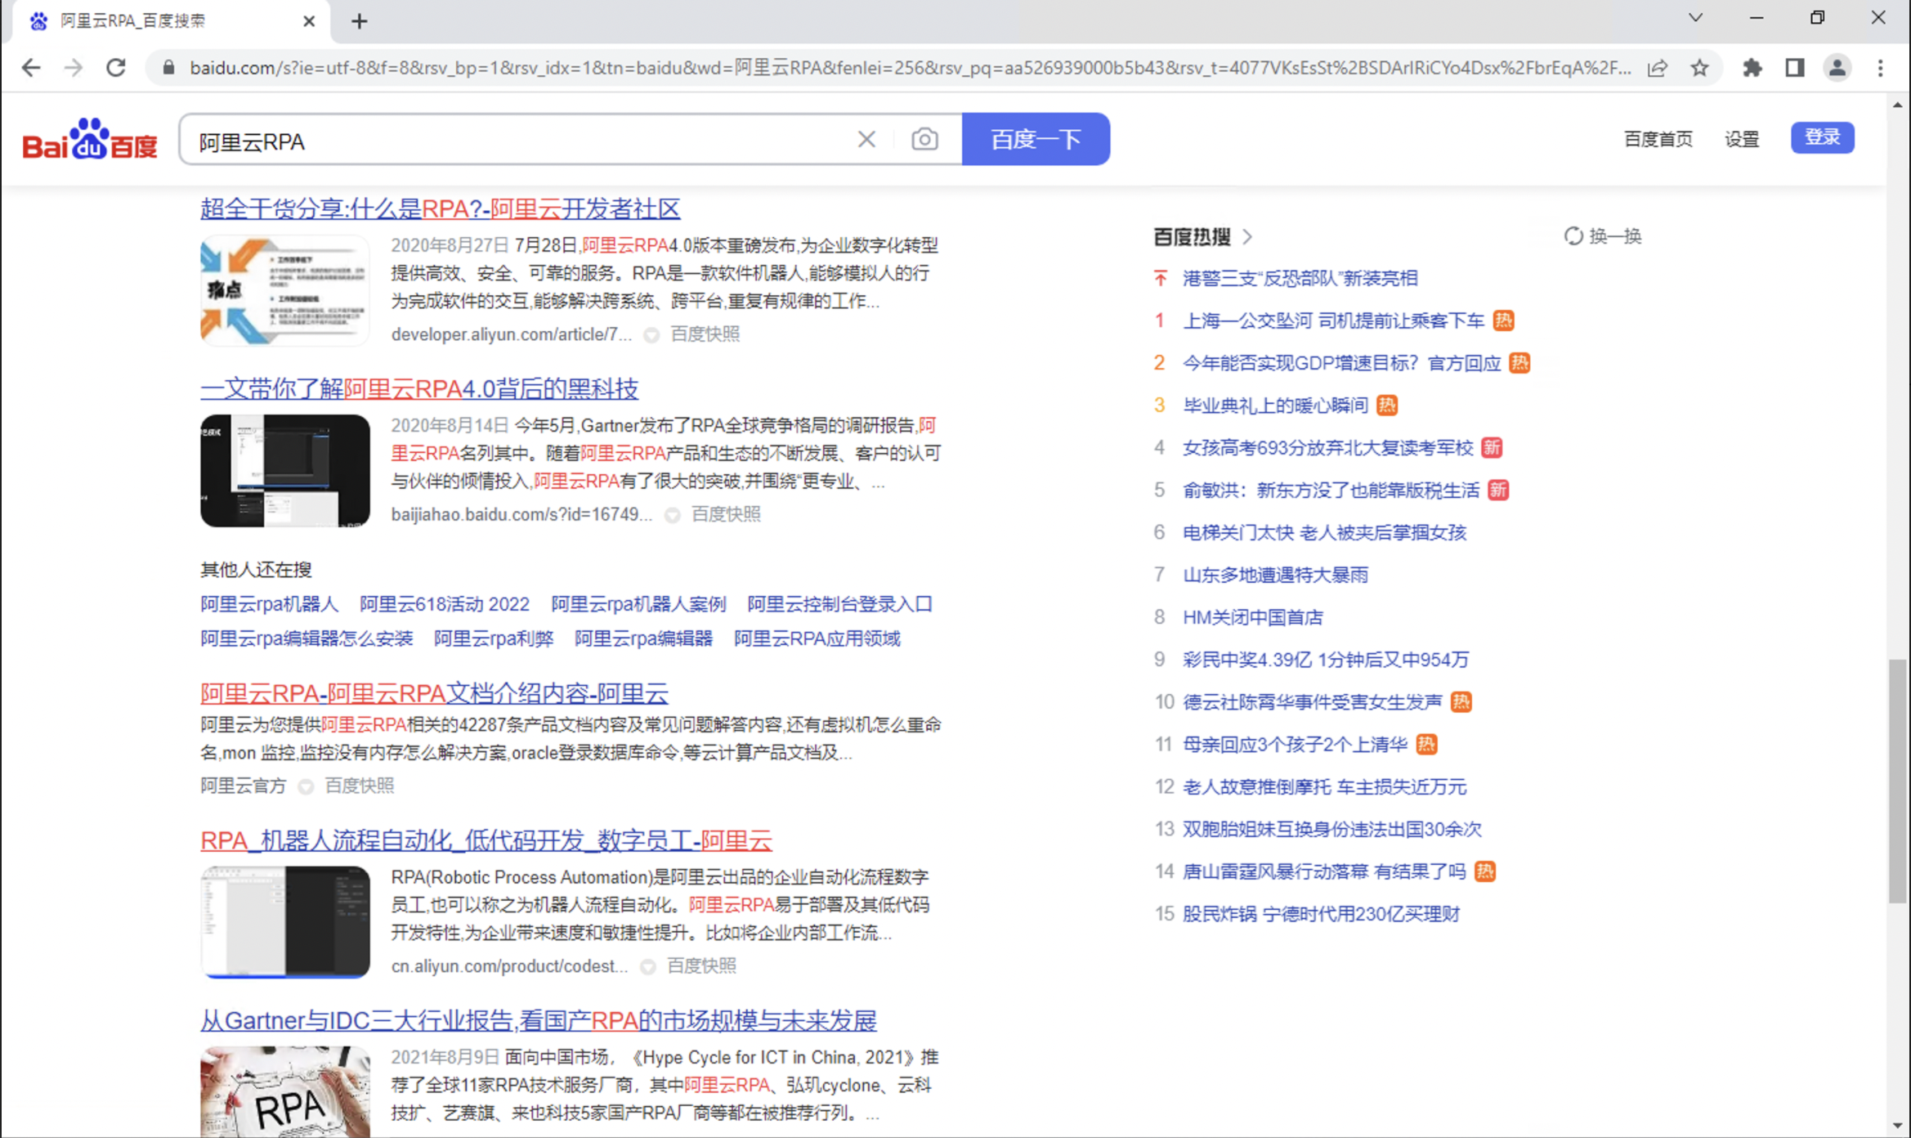Viewport: 1911px width, 1138px height.
Task: Select related search 阿里云rpa机器人案例
Action: click(638, 604)
